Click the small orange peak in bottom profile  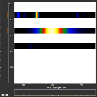click(30, 95)
